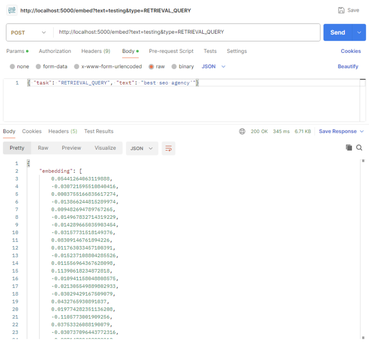369x342 pixels.
Task: Click the Save icon at the top right
Action: click(341, 10)
